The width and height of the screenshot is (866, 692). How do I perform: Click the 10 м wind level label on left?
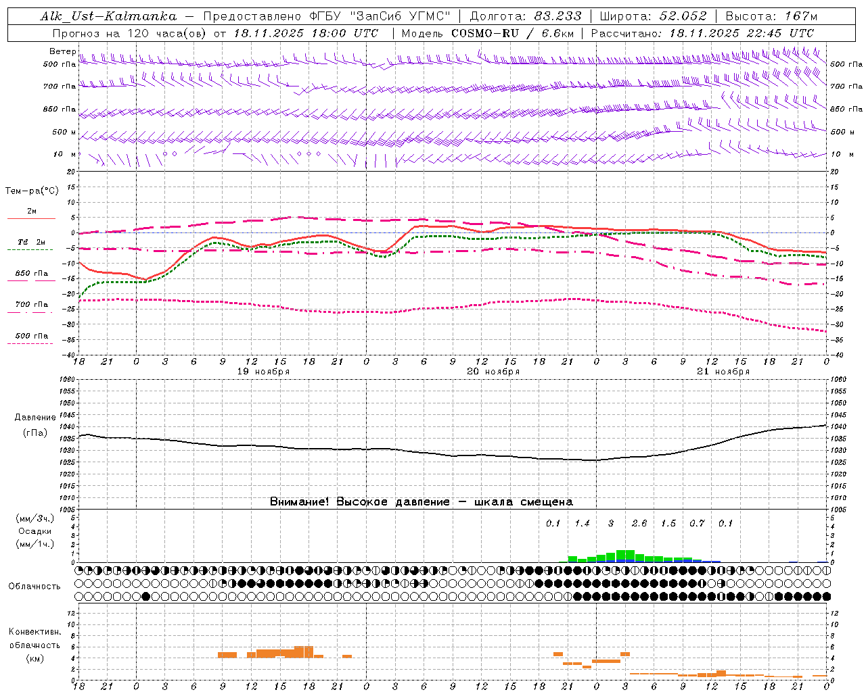(x=65, y=155)
